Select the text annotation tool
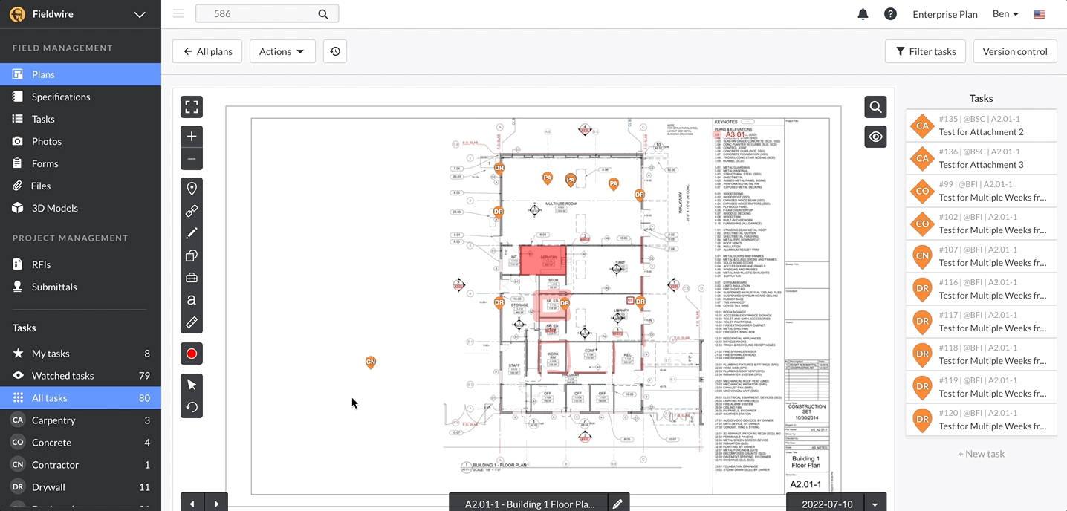 pyautogui.click(x=192, y=300)
